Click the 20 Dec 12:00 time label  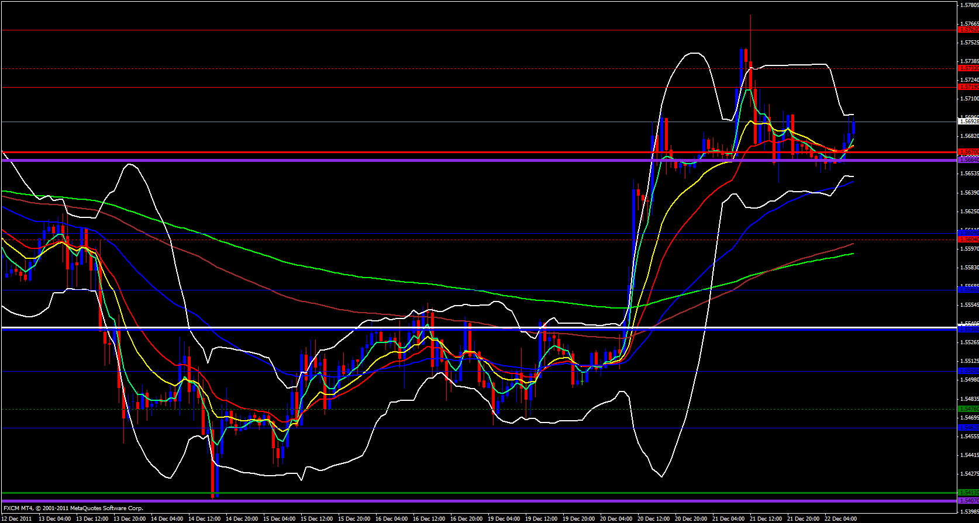click(654, 519)
